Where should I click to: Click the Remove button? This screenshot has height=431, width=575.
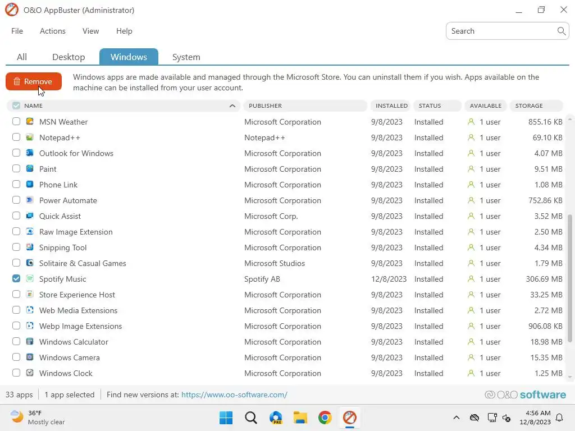34,81
